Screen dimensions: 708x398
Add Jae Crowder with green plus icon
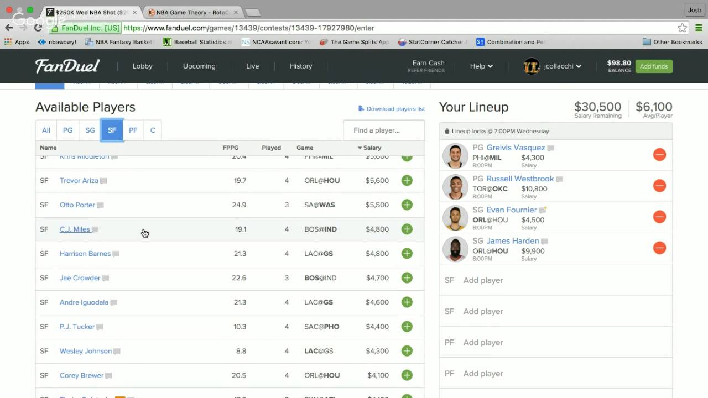click(407, 277)
